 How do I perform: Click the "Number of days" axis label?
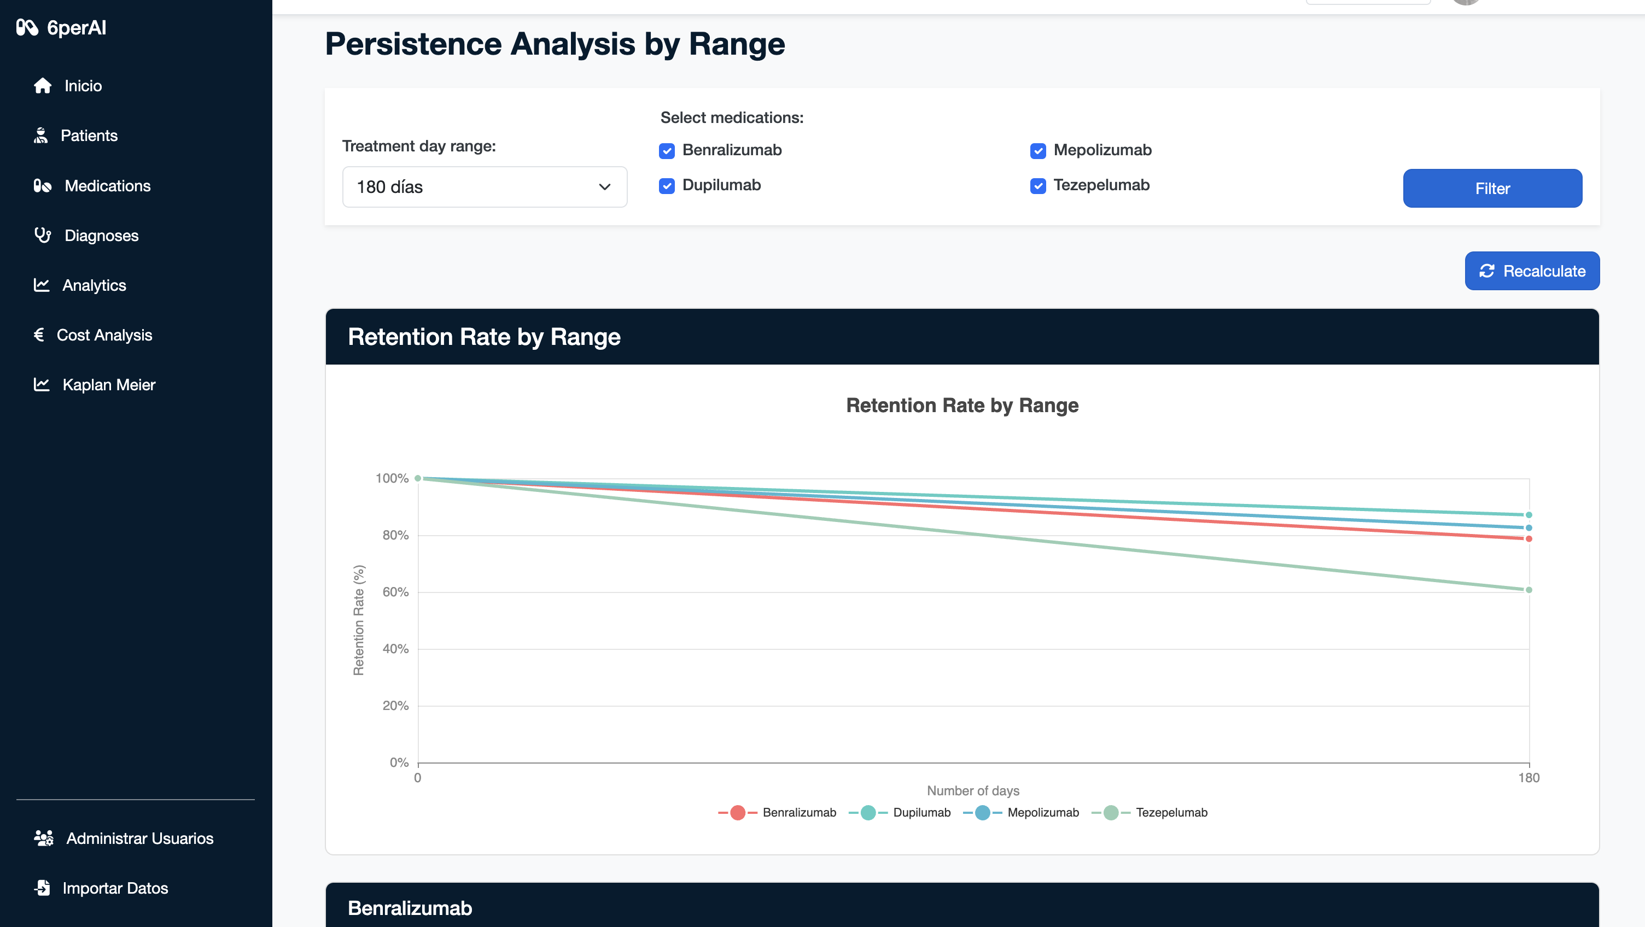tap(973, 790)
